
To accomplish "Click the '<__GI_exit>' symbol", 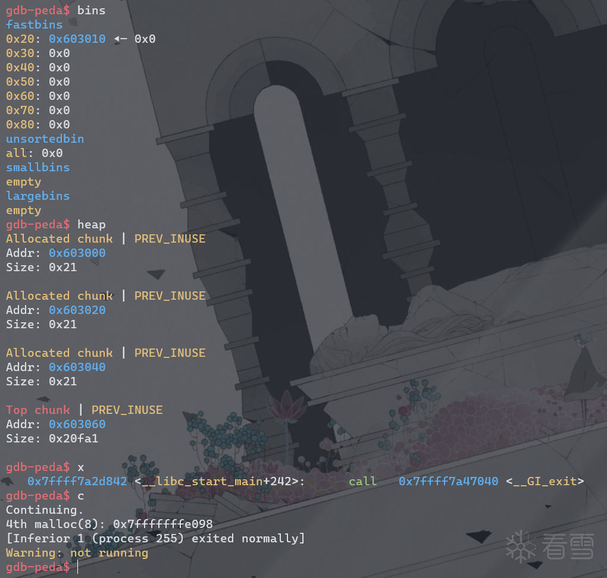I will click(545, 481).
